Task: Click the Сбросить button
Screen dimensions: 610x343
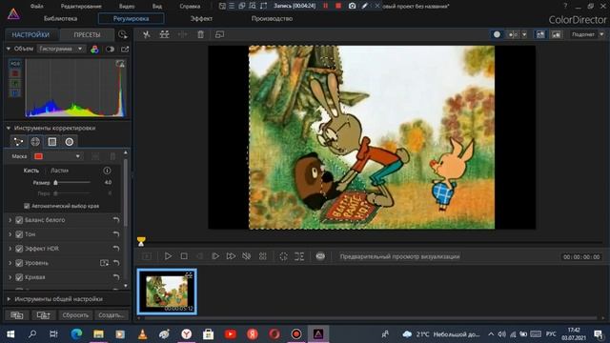Action: pos(75,315)
